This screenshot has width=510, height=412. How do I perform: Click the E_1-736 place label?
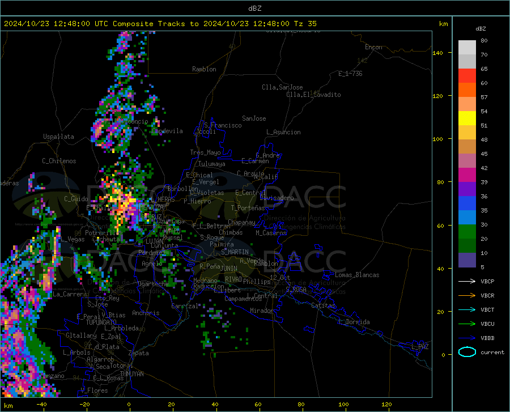[350, 74]
